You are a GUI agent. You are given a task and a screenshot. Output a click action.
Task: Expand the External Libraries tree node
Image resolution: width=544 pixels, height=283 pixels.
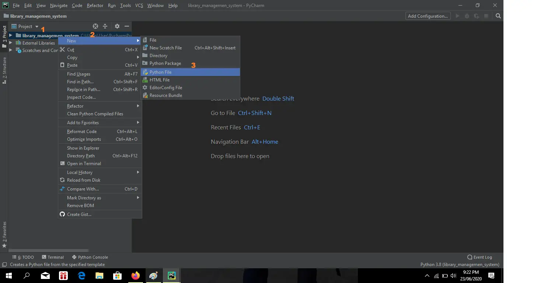point(11,43)
